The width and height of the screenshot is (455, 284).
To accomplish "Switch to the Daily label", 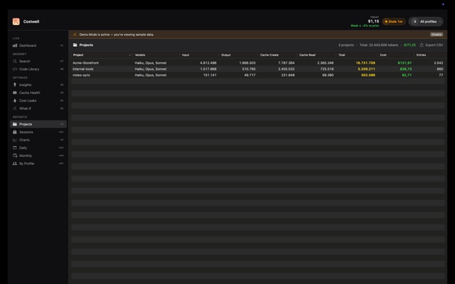I will pos(23,148).
